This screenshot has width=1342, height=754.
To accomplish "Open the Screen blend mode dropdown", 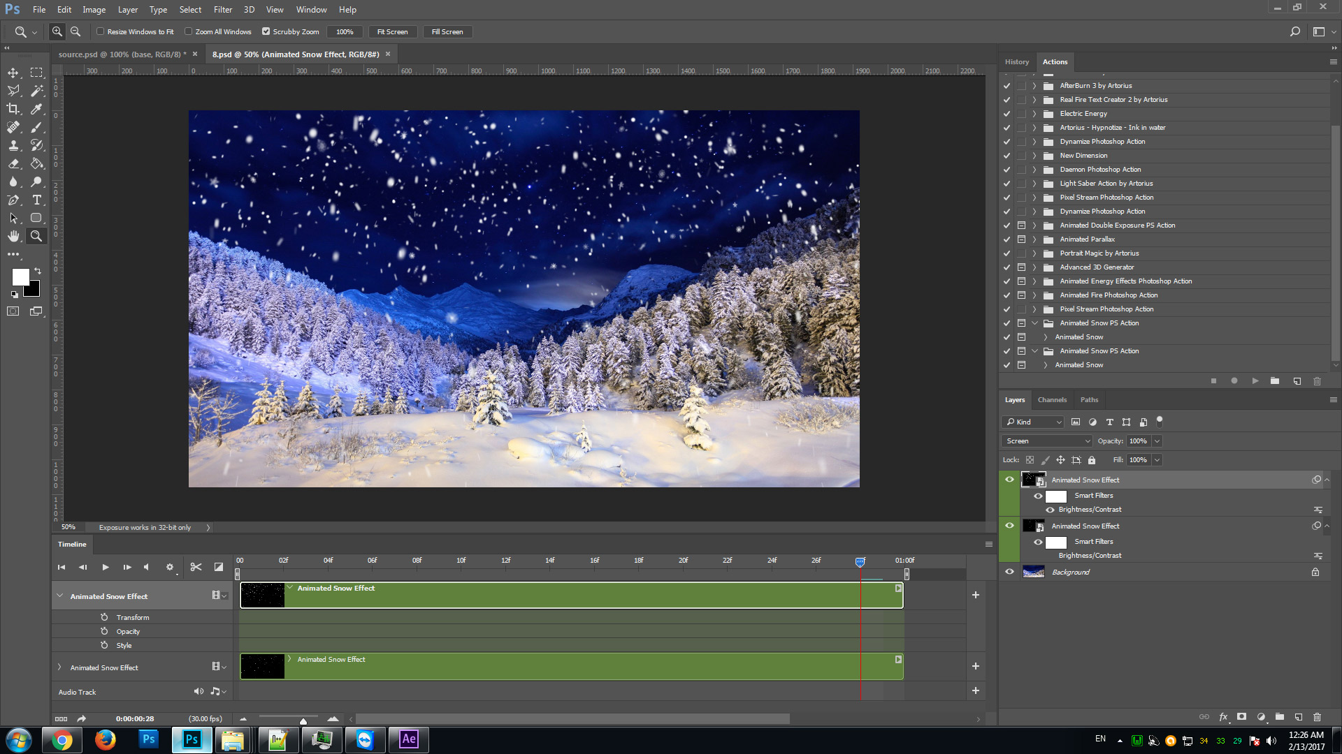I will [x=1046, y=441].
